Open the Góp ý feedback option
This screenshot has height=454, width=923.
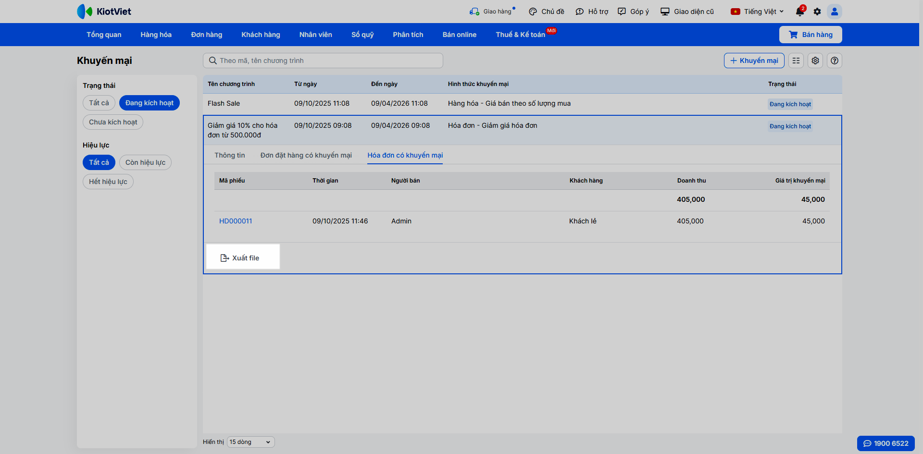(633, 12)
